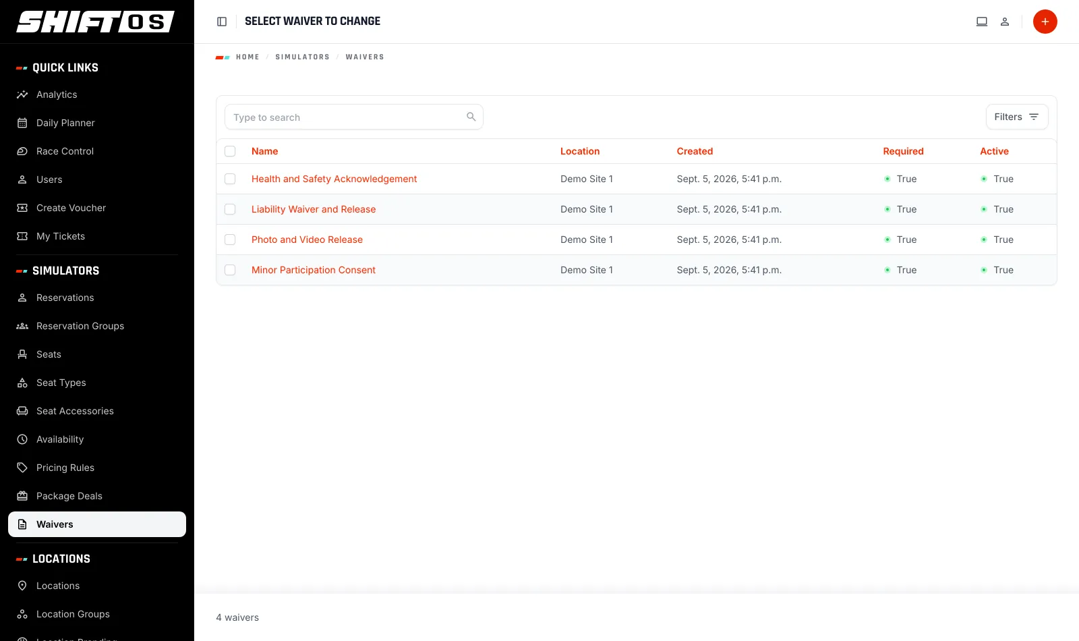1079x641 pixels.
Task: Click the Analytics chart icon in sidebar
Action: pos(22,94)
